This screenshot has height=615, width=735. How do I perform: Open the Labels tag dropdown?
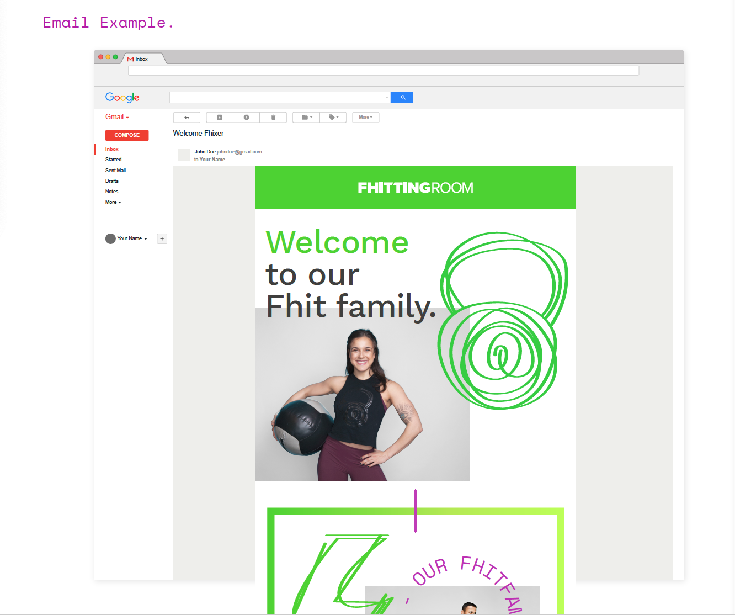point(333,117)
